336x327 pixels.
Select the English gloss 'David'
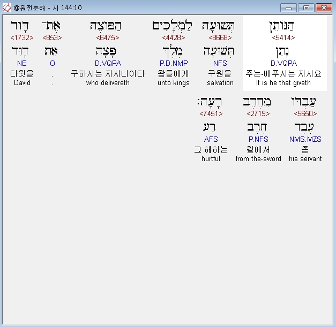[22, 82]
